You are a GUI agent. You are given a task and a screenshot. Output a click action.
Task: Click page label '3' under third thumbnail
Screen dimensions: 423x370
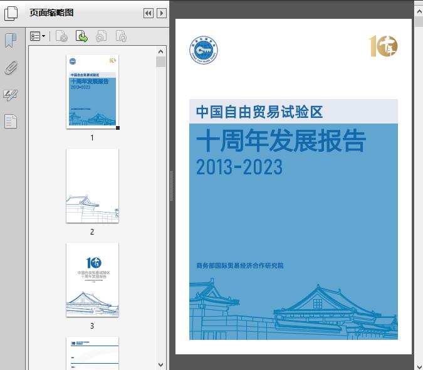pos(92,325)
